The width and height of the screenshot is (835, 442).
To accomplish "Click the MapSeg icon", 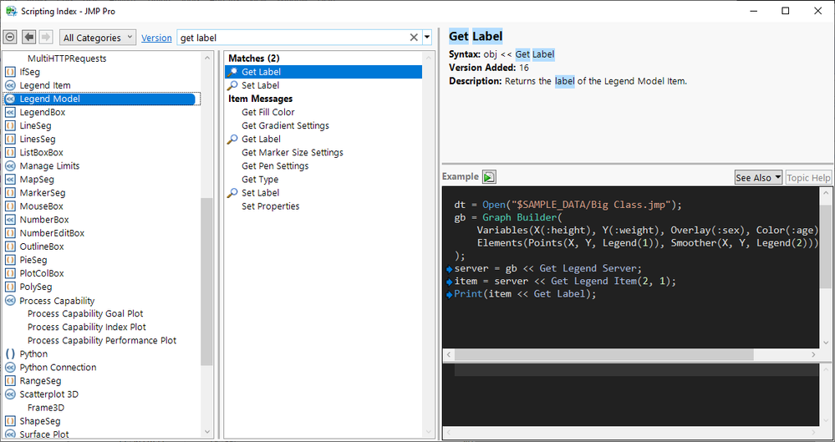I will [x=10, y=180].
